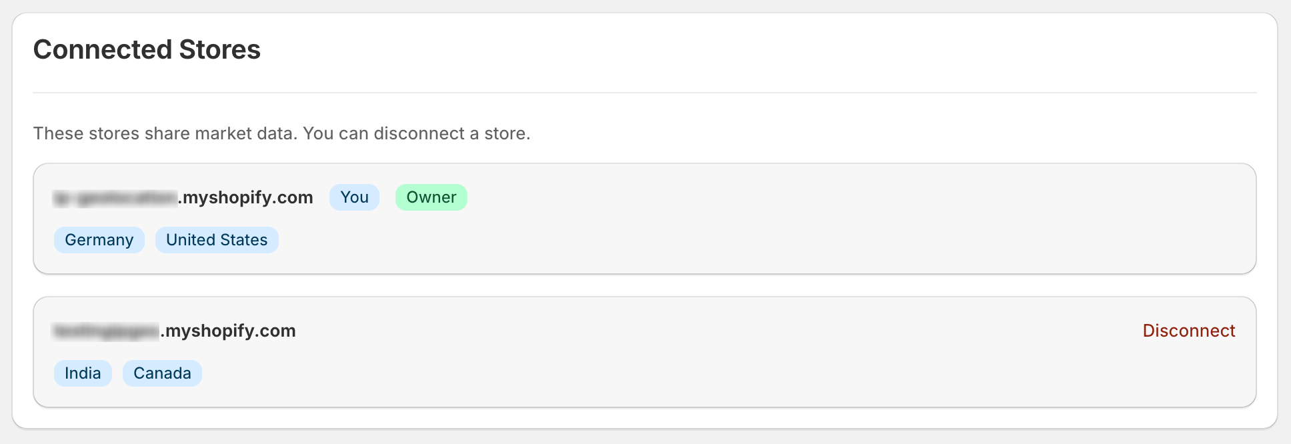
Task: Click the You badge on the first store
Action: [x=354, y=197]
